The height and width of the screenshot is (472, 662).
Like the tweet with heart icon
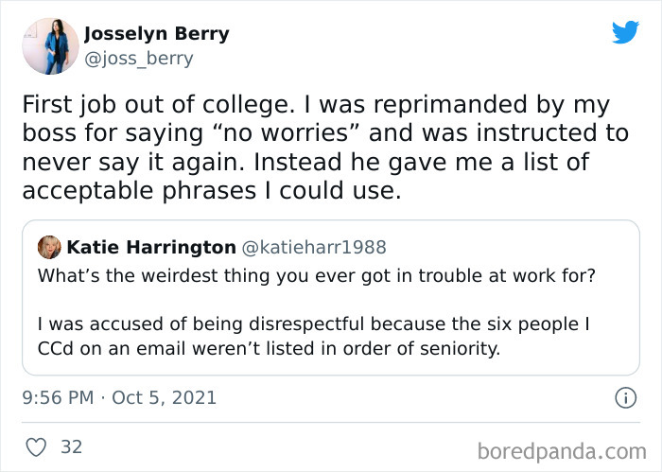37,446
